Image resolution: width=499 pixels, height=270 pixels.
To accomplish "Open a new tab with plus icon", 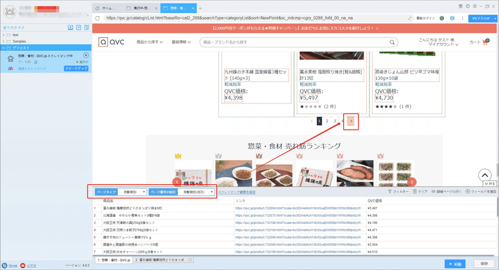I will point(200,8).
